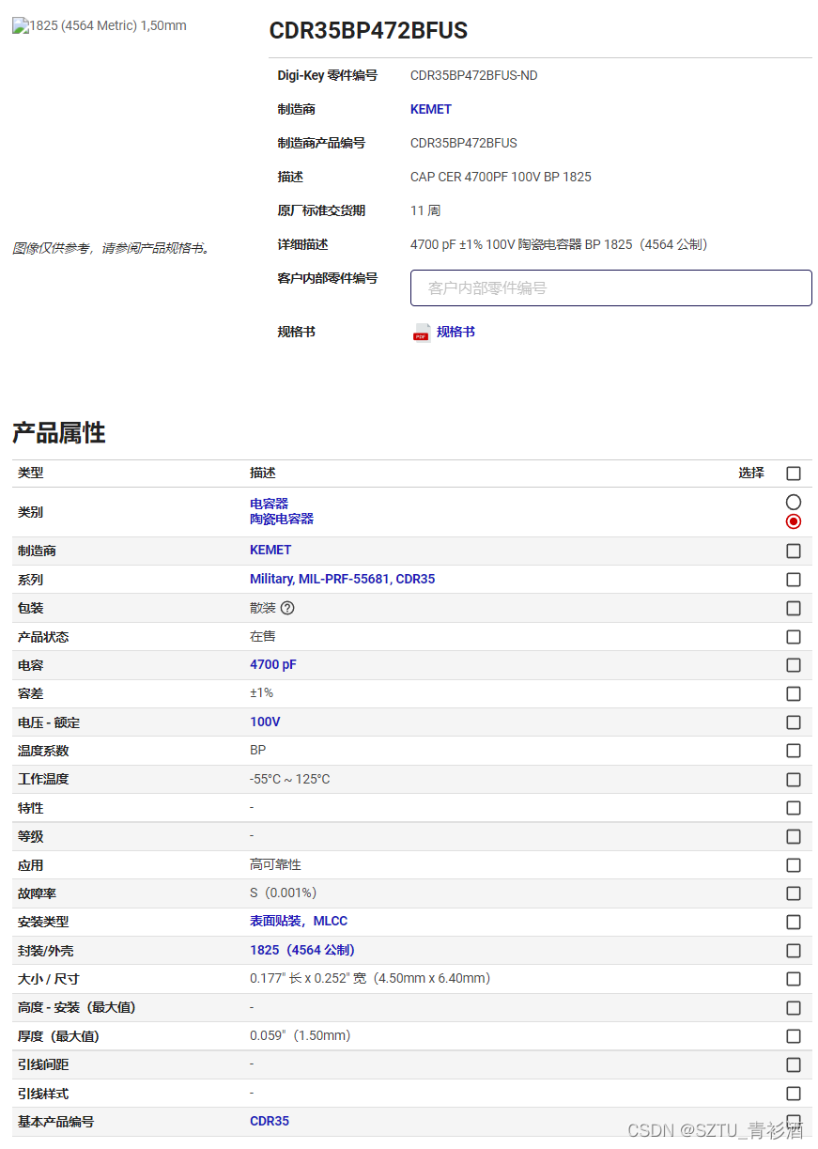Click the 客户内部零件编号 input field
The image size is (818, 1149).
[x=611, y=288]
